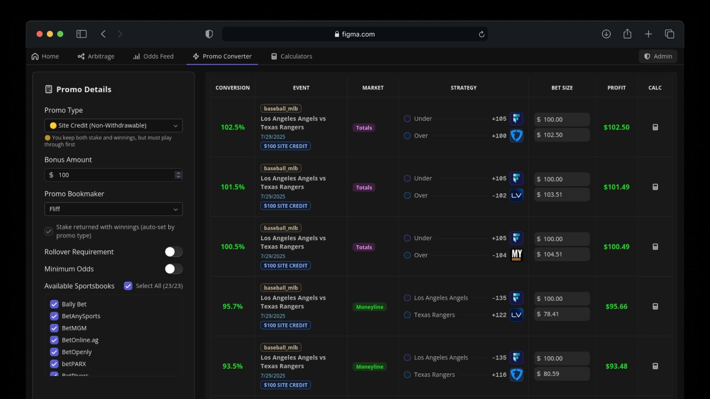The width and height of the screenshot is (710, 399).
Task: Uncheck the BetAnySports sportsbook
Action: pyautogui.click(x=54, y=316)
